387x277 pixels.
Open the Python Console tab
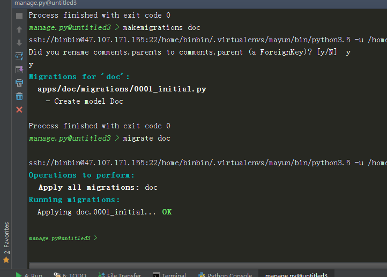(x=225, y=275)
